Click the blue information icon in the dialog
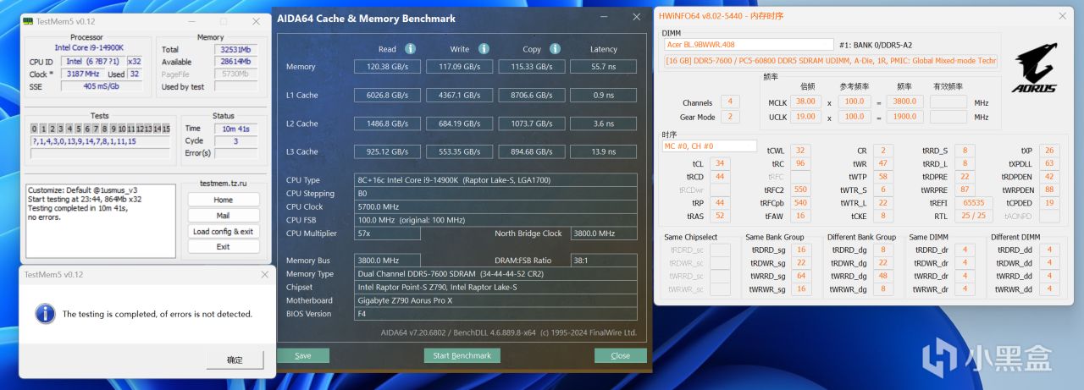This screenshot has height=390, width=1084. pos(45,313)
